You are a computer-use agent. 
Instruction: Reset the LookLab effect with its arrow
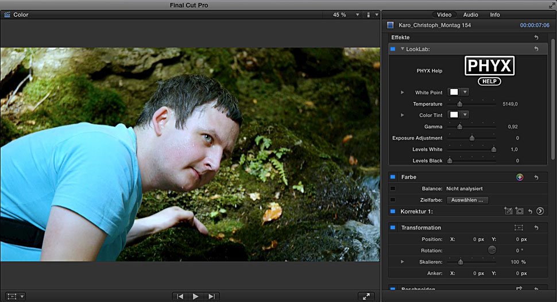[536, 49]
